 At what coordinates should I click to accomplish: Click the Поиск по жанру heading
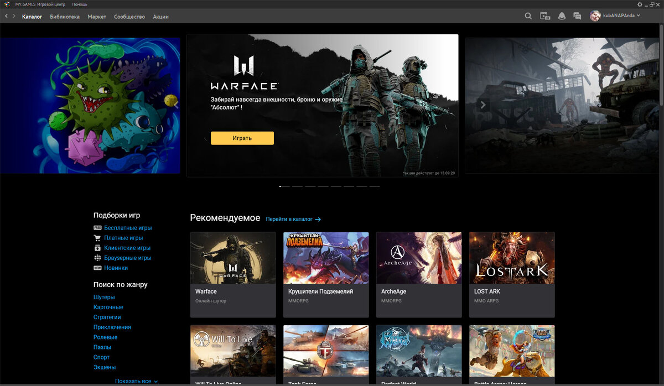121,284
